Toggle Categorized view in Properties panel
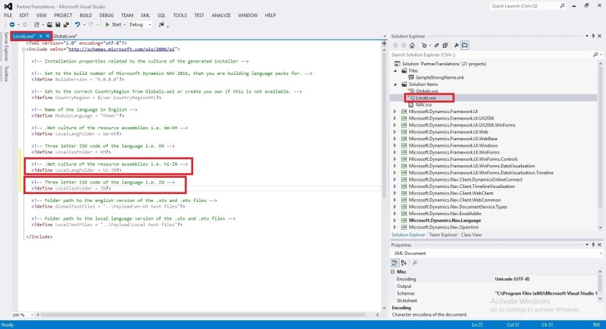Image resolution: width=606 pixels, height=329 pixels. pyautogui.click(x=395, y=262)
